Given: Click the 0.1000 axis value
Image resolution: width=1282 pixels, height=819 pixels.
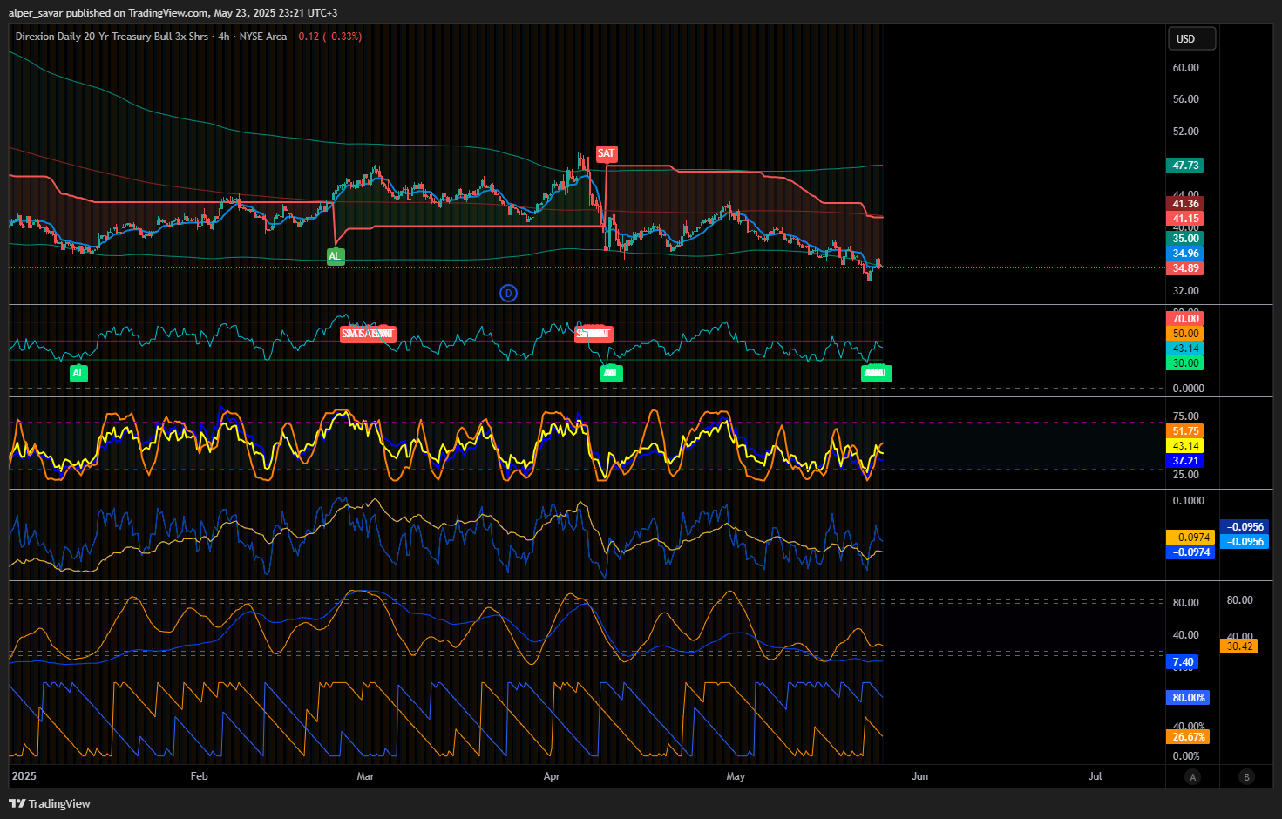Looking at the screenshot, I should point(1188,501).
